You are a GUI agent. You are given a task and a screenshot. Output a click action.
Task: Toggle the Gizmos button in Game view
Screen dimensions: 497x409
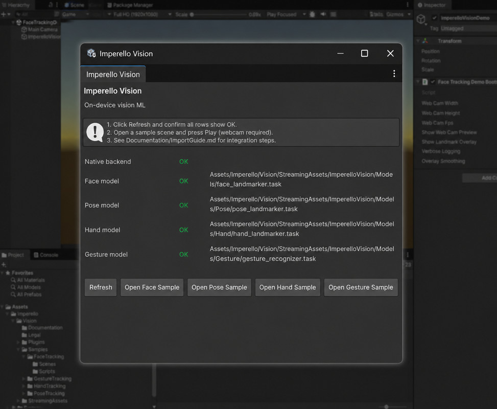click(x=395, y=14)
